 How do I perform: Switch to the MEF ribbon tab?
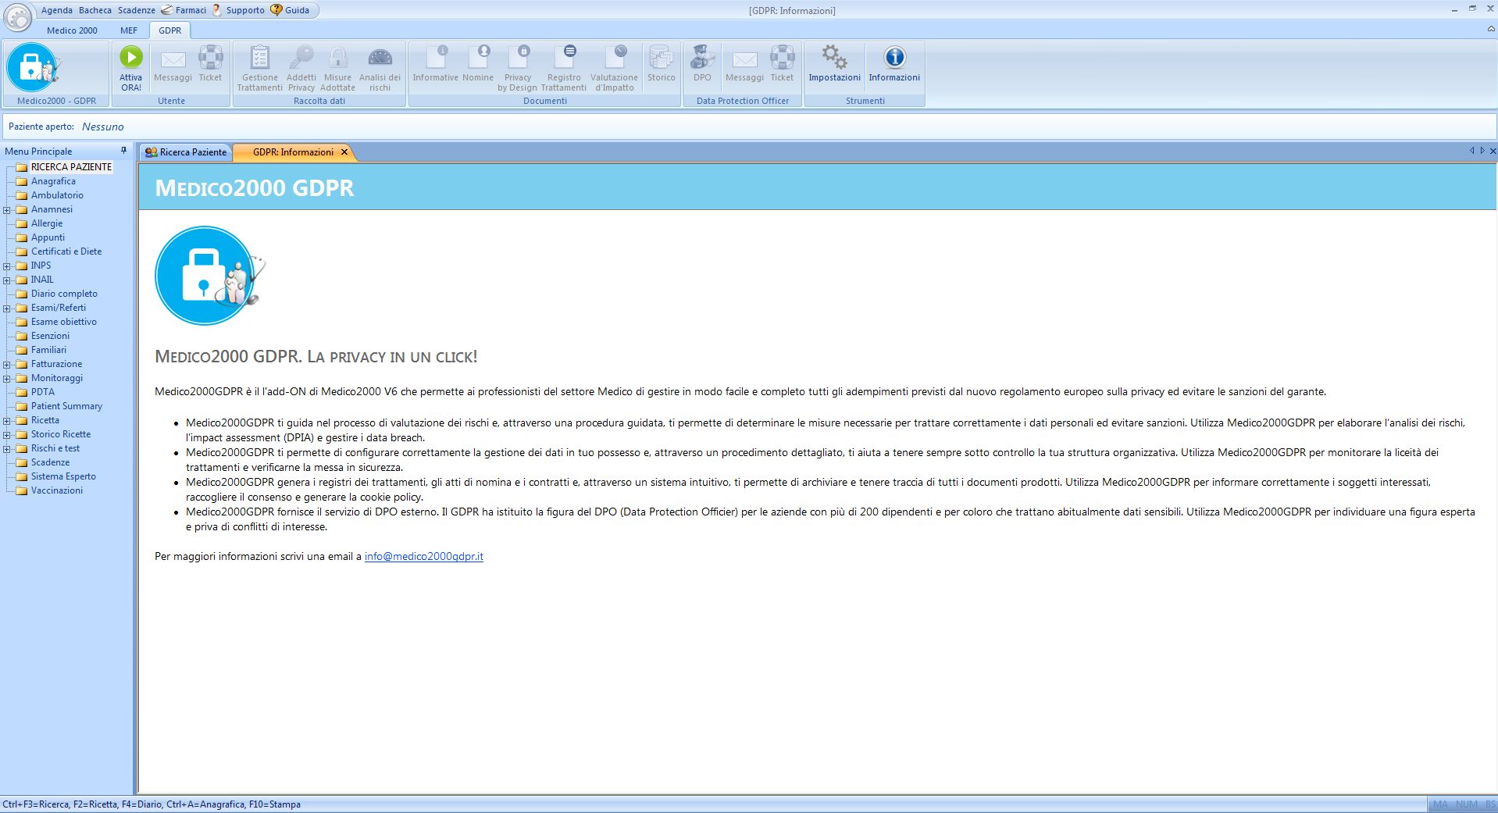(129, 30)
